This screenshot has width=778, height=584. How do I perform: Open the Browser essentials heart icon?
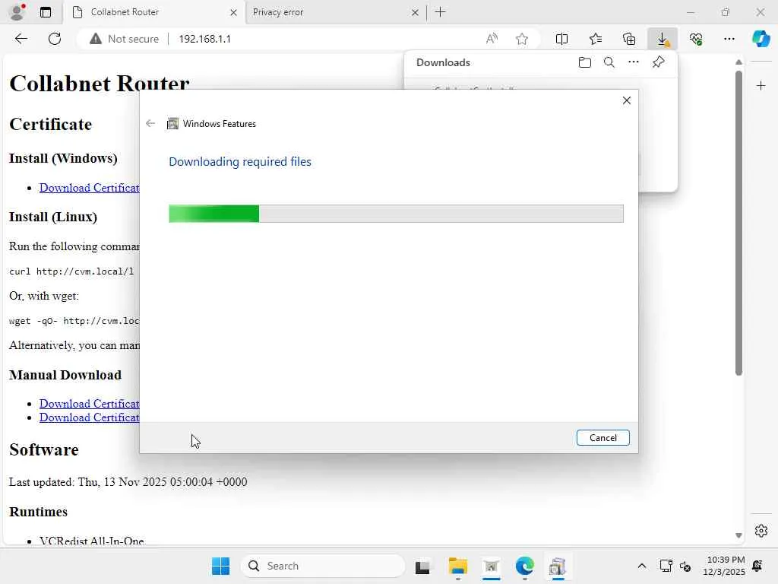(696, 39)
